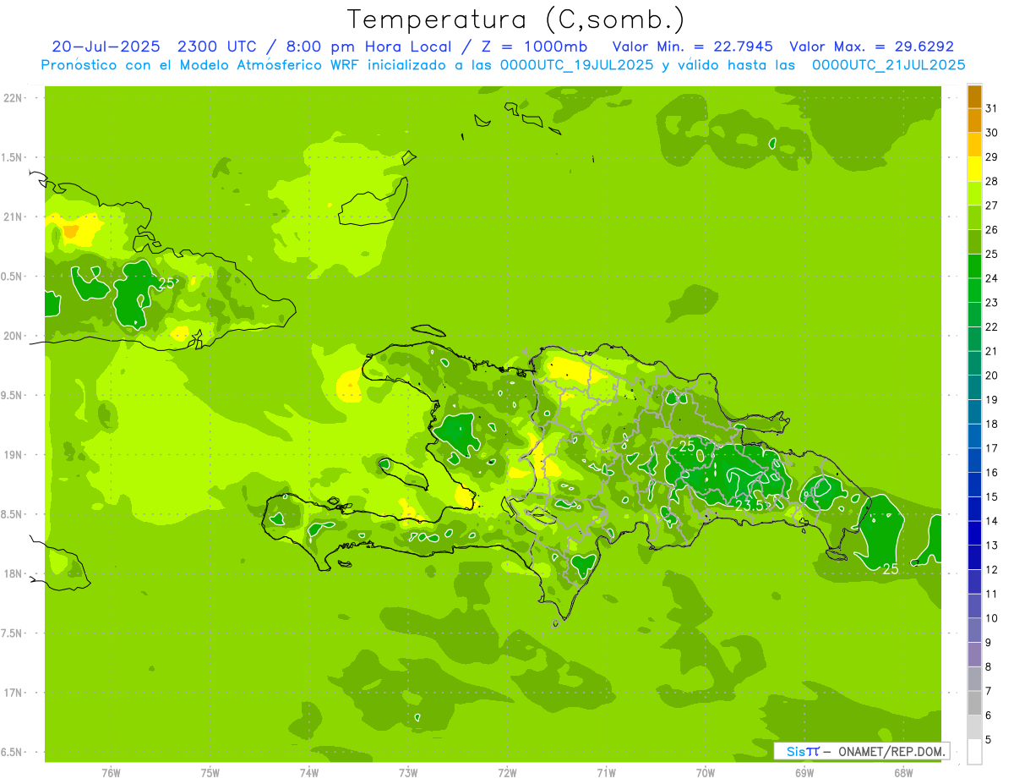Click the '73W' longitude label
Image resolution: width=1014 pixels, height=784 pixels.
(408, 773)
